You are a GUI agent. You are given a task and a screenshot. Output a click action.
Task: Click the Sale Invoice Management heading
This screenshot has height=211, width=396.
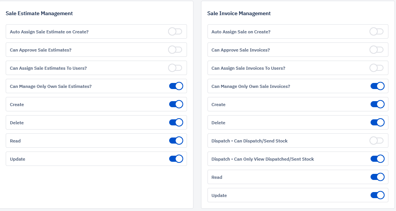[239, 13]
